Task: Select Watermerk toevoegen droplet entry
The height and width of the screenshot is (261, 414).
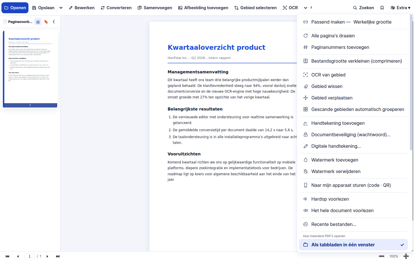Action: point(353,160)
